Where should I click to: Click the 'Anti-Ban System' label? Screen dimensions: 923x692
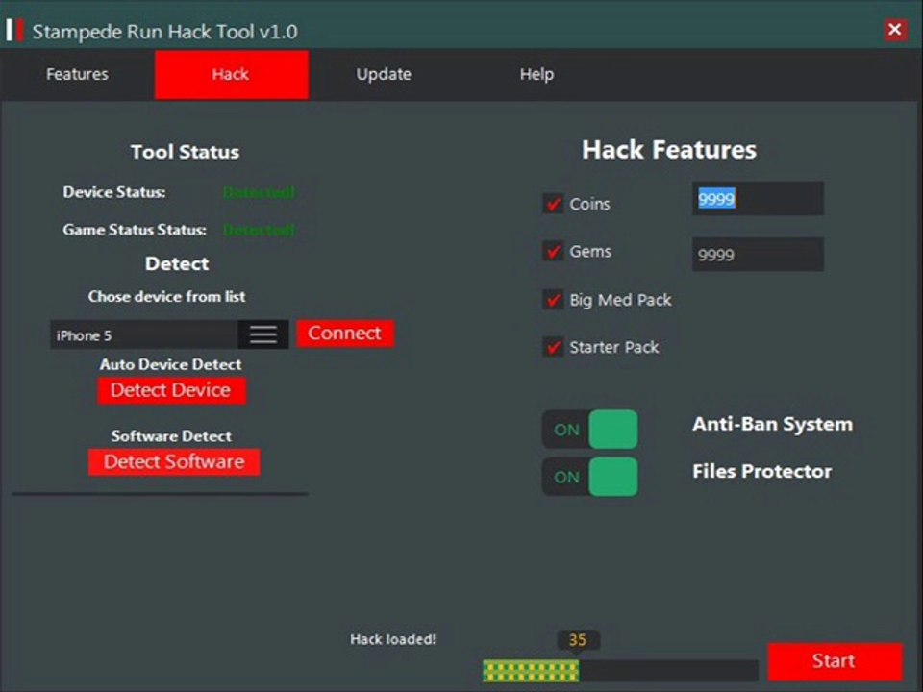(772, 424)
